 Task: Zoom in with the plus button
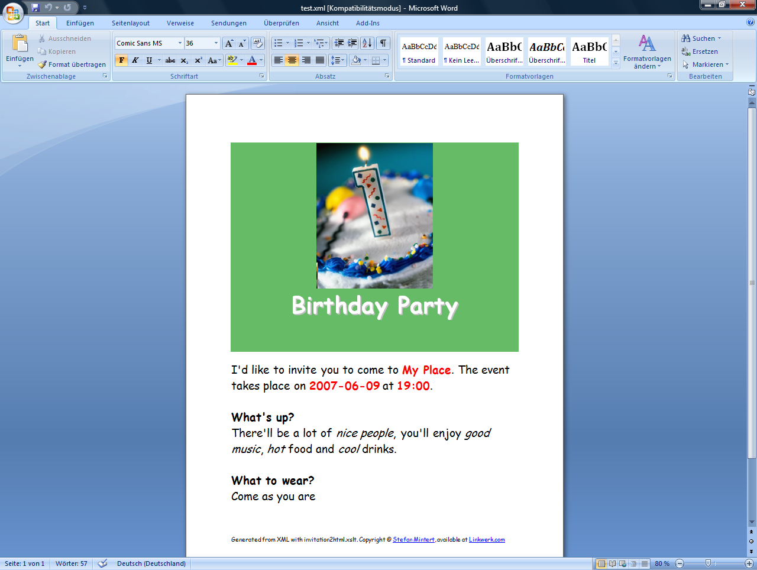pyautogui.click(x=749, y=563)
